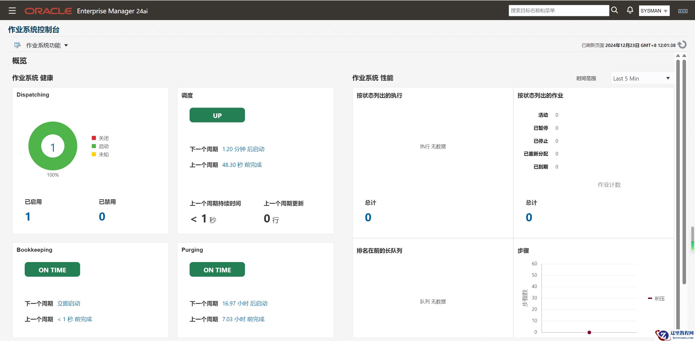Toggle the 未知 legend entry

[100, 154]
